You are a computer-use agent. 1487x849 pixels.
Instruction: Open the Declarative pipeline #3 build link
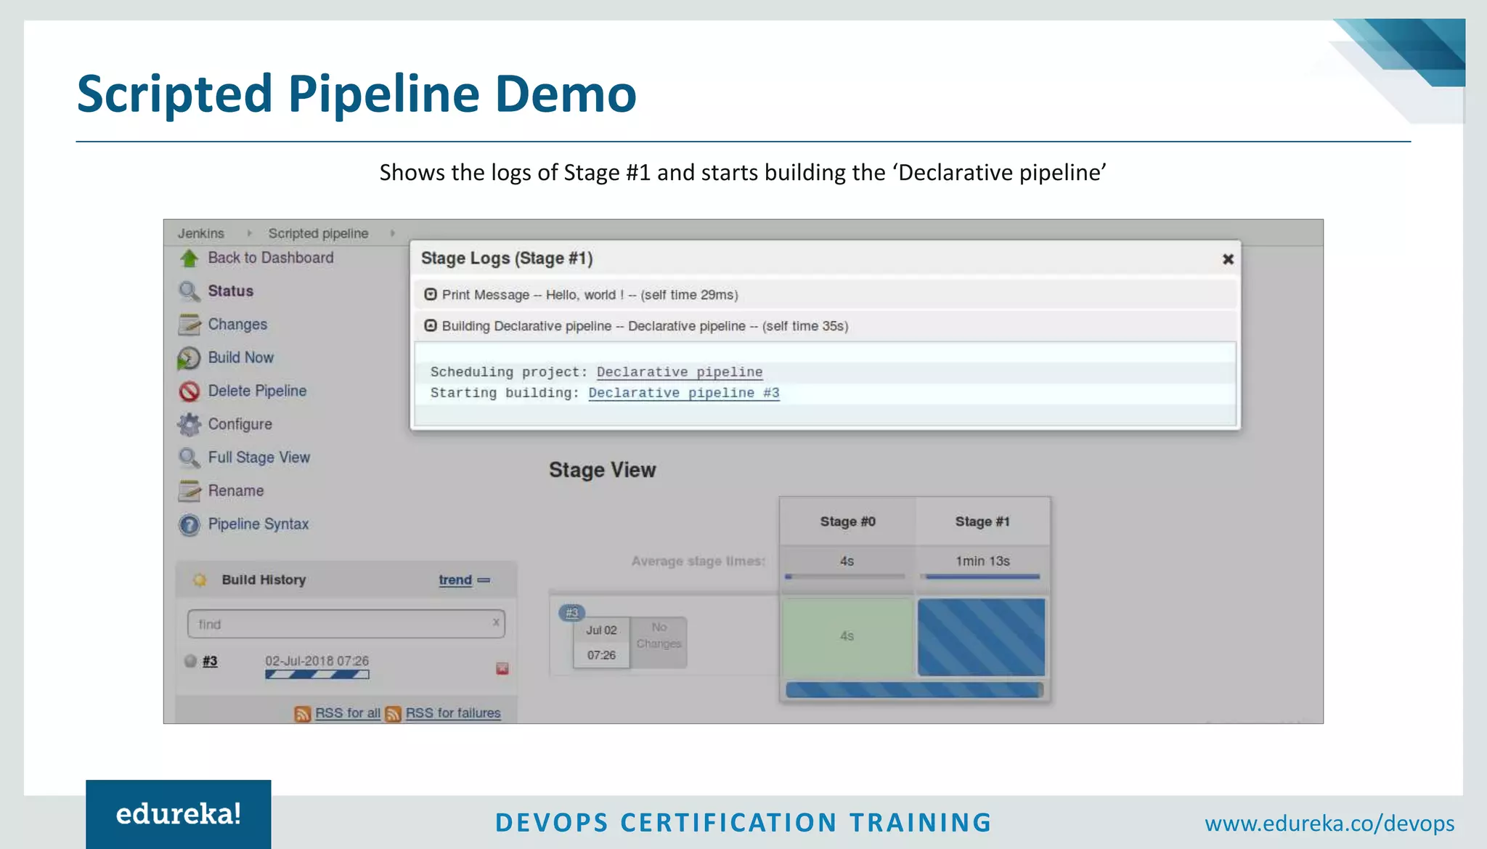[684, 393]
